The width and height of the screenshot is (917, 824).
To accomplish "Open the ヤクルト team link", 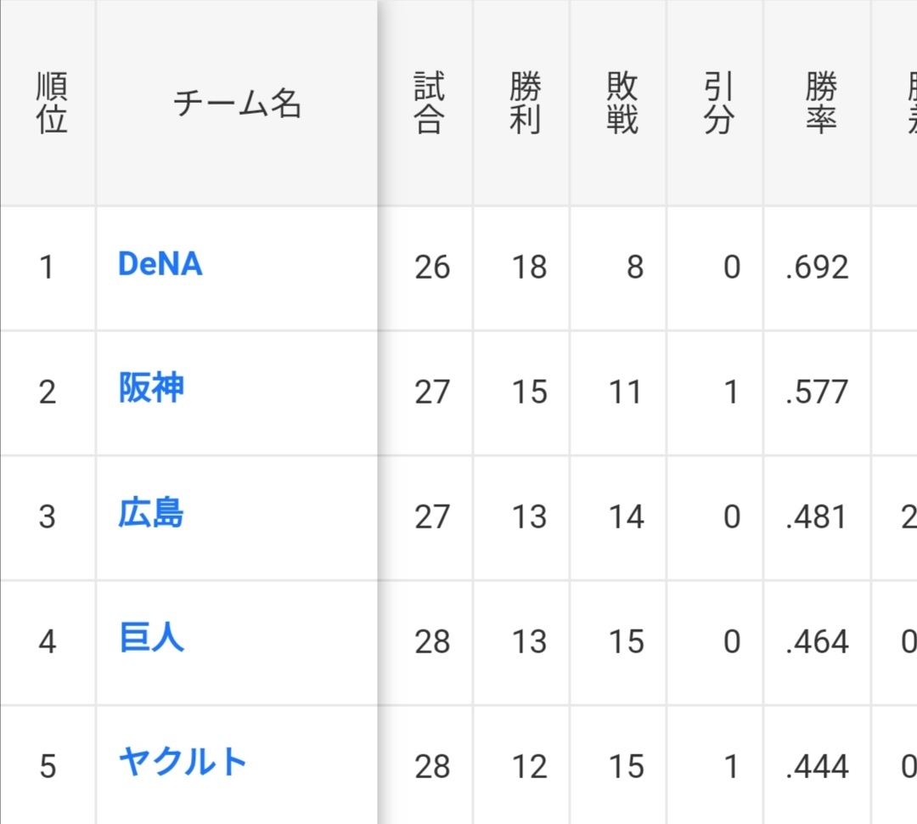I will click(x=183, y=761).
